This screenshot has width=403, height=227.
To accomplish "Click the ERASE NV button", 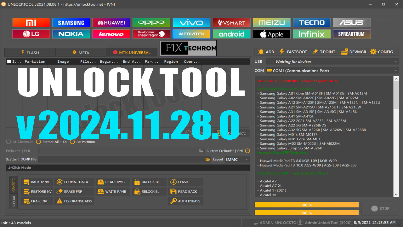I will coord(37,201).
